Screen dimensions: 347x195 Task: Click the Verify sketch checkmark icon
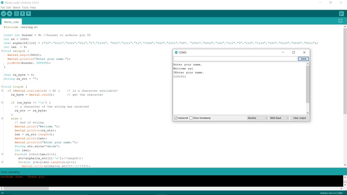[x=3, y=14]
